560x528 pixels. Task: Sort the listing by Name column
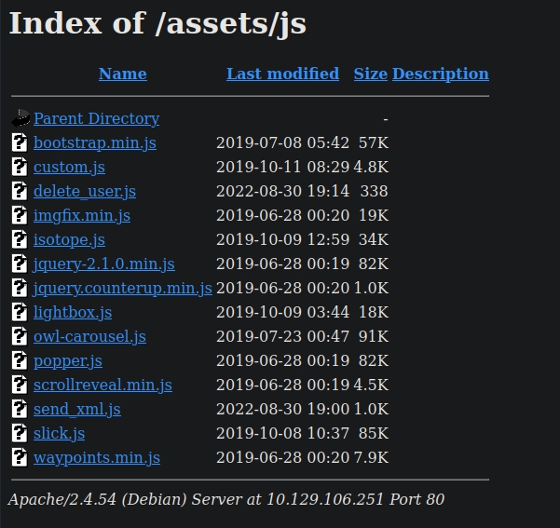pyautogui.click(x=122, y=74)
